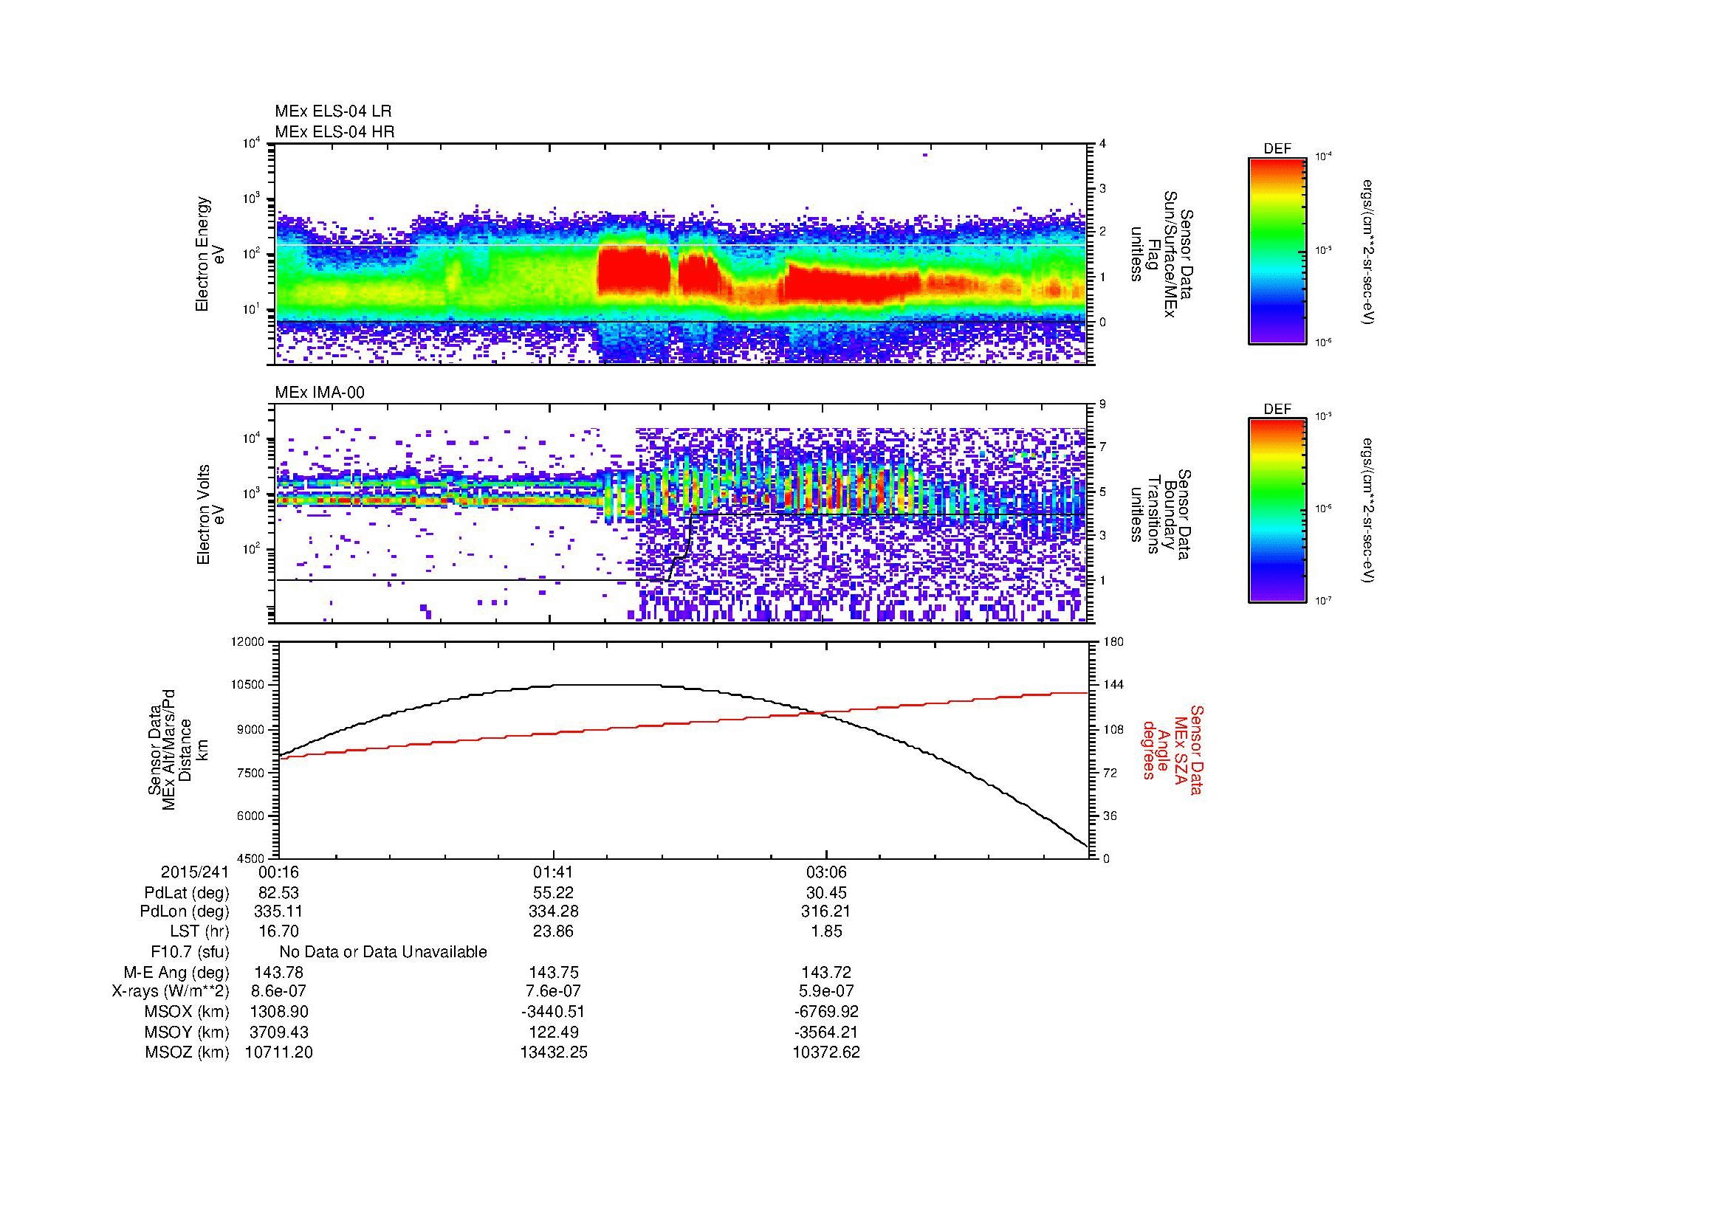This screenshot has width=1727, height=1220.
Task: Click the X-rays value 8.6e-07
Action: pyautogui.click(x=279, y=991)
